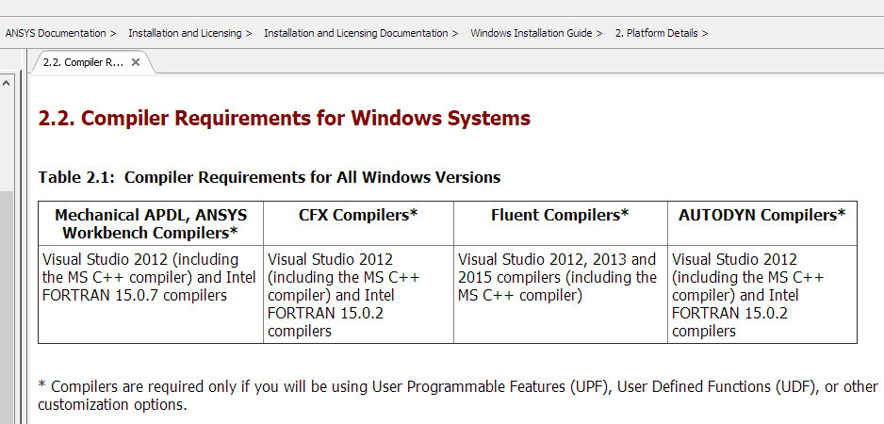The width and height of the screenshot is (884, 424).
Task: Close the 2.2. Compiler R... tab
Action: tap(136, 62)
